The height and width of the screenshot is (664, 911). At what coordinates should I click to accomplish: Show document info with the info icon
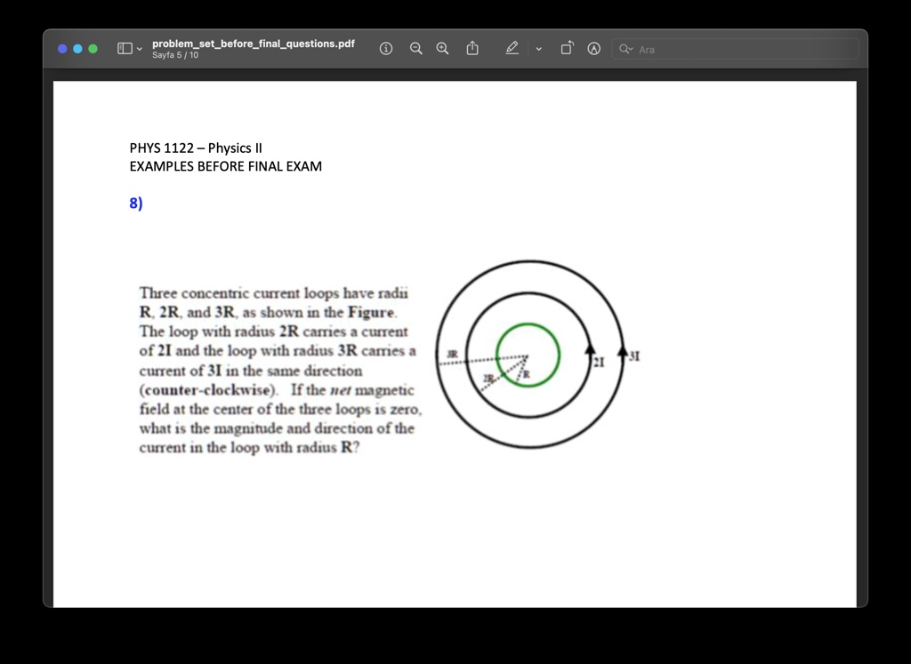(385, 48)
